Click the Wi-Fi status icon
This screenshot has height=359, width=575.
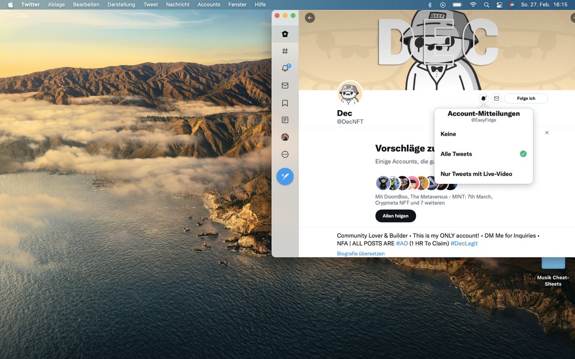coord(473,5)
